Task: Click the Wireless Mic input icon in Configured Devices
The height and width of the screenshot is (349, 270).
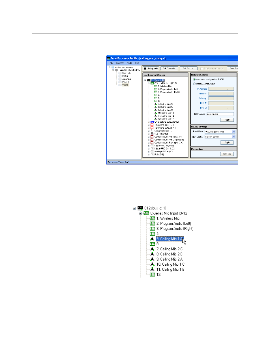Action: pyautogui.click(x=156, y=86)
